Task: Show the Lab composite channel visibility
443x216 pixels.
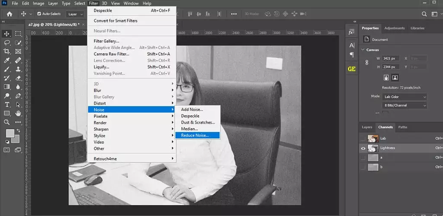Action: click(x=363, y=139)
